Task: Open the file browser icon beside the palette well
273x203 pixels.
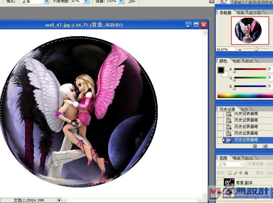Action: 223,2
